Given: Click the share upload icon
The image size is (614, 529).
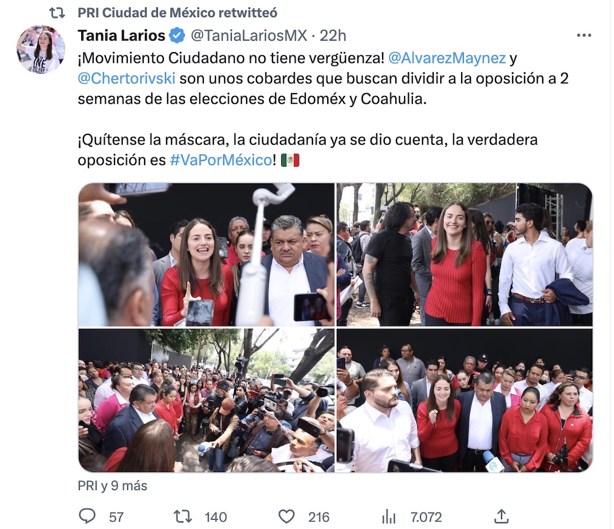Looking at the screenshot, I should [x=501, y=516].
